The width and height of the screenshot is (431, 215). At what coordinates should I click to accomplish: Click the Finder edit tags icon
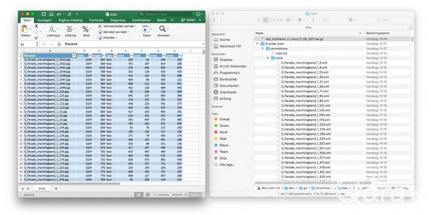click(325, 20)
